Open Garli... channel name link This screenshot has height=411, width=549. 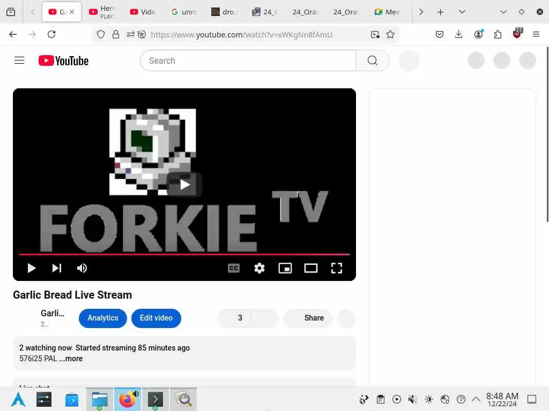coord(53,313)
